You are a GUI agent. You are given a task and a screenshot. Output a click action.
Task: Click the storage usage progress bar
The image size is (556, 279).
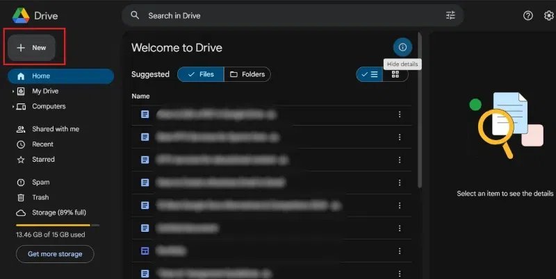click(x=58, y=225)
